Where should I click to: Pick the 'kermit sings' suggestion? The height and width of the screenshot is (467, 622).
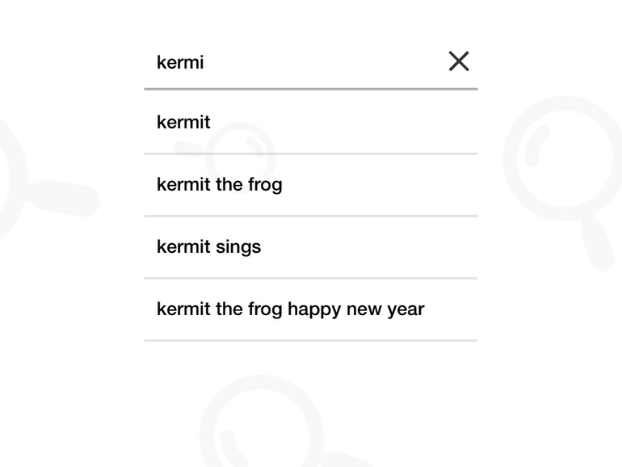coord(310,247)
